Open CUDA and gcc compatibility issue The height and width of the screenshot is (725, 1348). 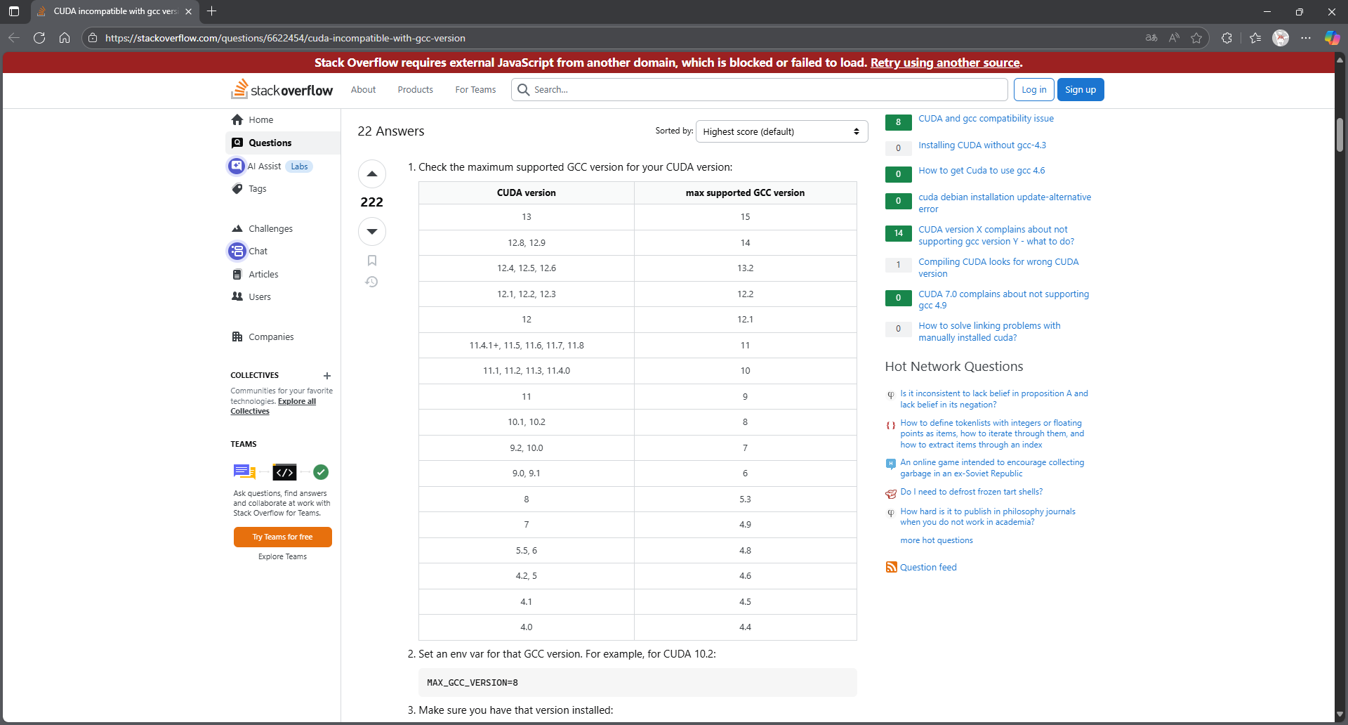[986, 118]
